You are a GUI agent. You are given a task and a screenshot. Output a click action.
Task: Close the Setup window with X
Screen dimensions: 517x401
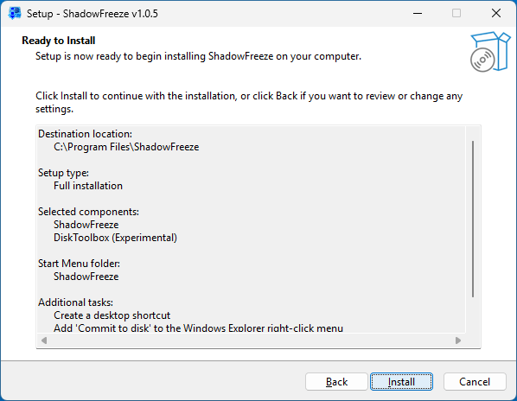click(x=496, y=14)
